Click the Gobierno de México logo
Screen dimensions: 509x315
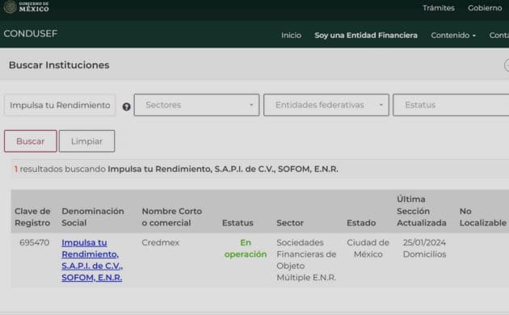27,6
